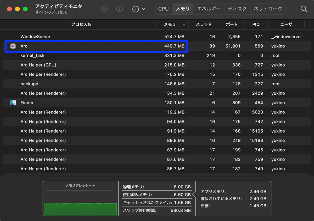Open the process info icon
Screen dimensions: 314x221
[x=119, y=9]
